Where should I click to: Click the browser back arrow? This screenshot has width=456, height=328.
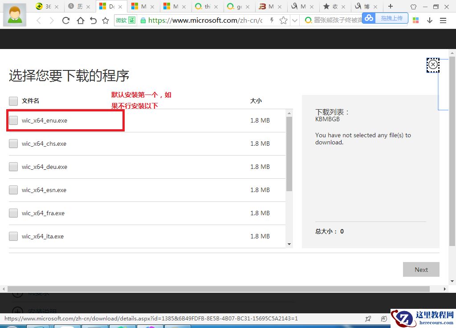[x=39, y=20]
